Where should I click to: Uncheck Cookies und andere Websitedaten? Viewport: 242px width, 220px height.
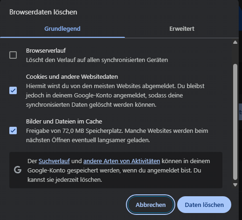[13, 90]
